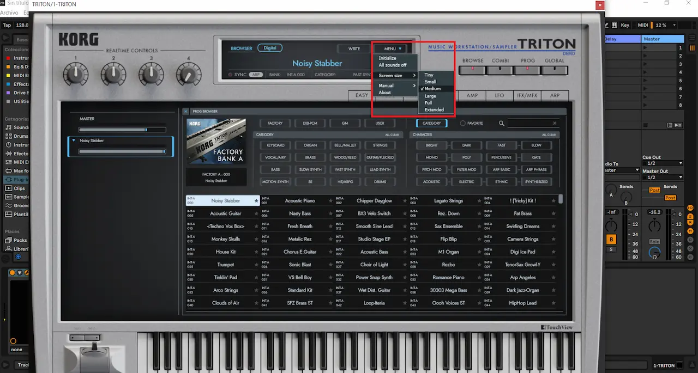This screenshot has width=698, height=373.
Task: Click the WRITE button
Action: [x=354, y=48]
